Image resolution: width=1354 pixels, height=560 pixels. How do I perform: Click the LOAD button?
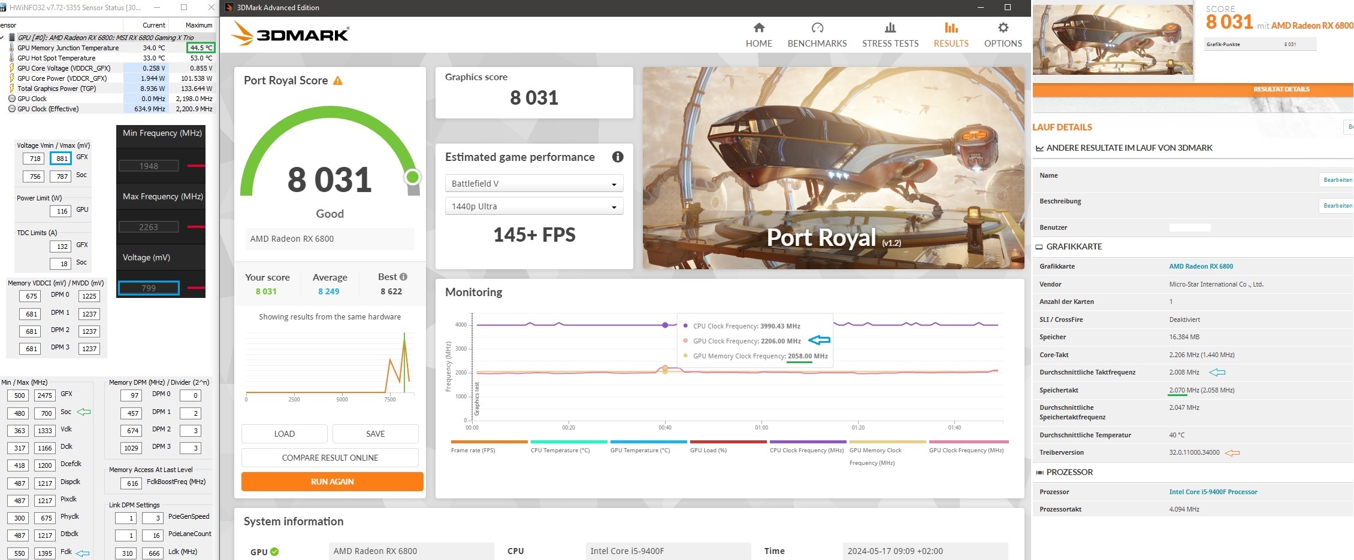pyautogui.click(x=285, y=434)
